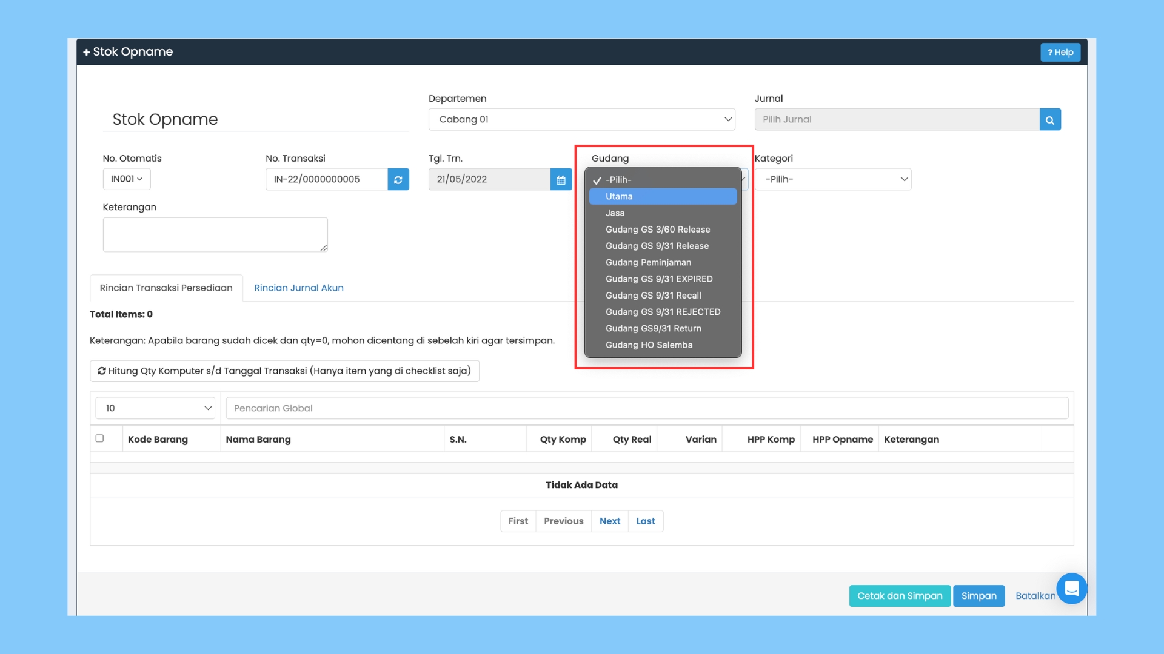Select Utama from Gudang list

point(663,197)
